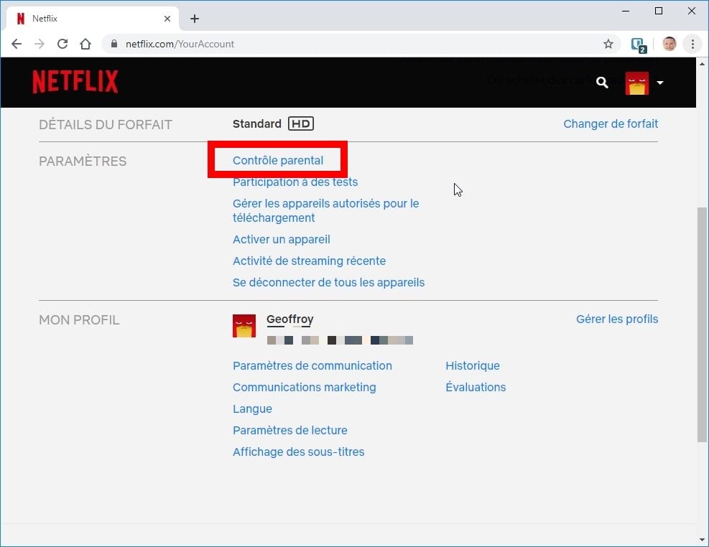
Task: Maximize the browser window
Action: point(659,11)
